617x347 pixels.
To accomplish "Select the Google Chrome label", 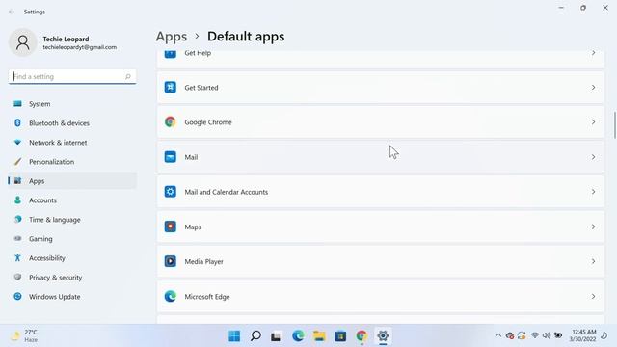I will pos(208,122).
